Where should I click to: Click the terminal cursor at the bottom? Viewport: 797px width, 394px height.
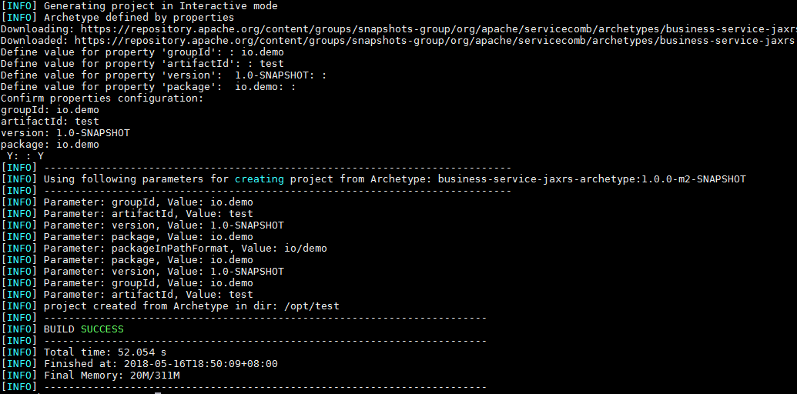pos(158,391)
